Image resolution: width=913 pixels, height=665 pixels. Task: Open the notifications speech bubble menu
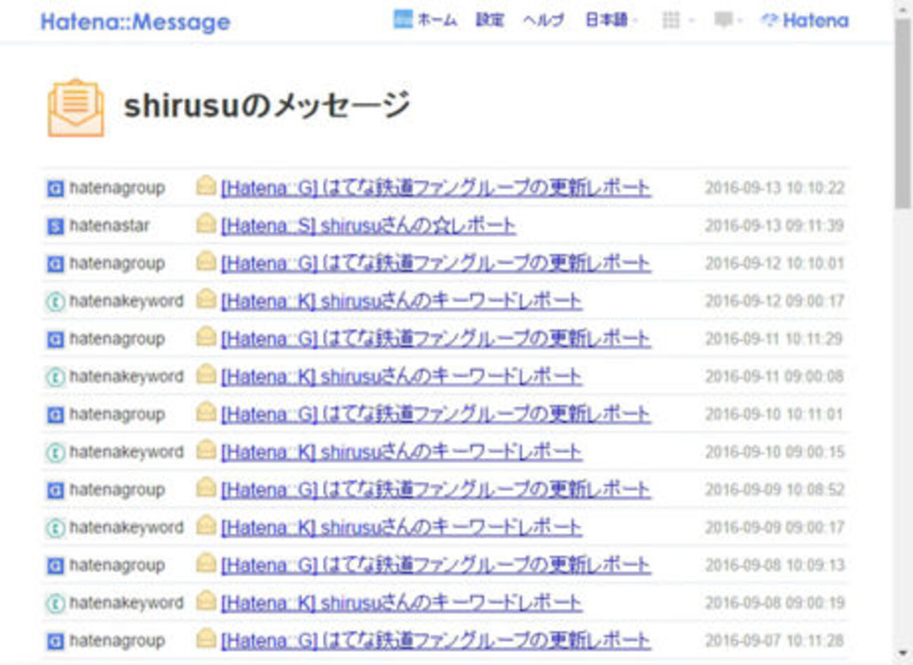tap(728, 20)
